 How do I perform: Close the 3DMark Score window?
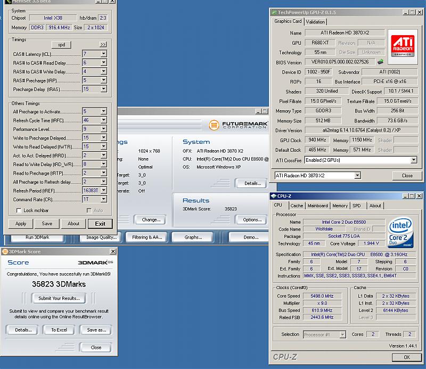(113, 252)
